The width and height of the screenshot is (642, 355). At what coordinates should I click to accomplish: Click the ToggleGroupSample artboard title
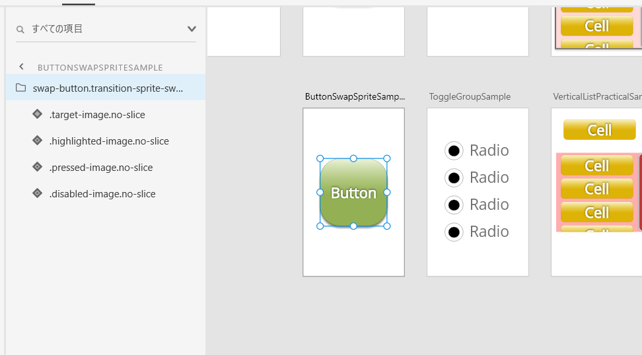click(470, 96)
